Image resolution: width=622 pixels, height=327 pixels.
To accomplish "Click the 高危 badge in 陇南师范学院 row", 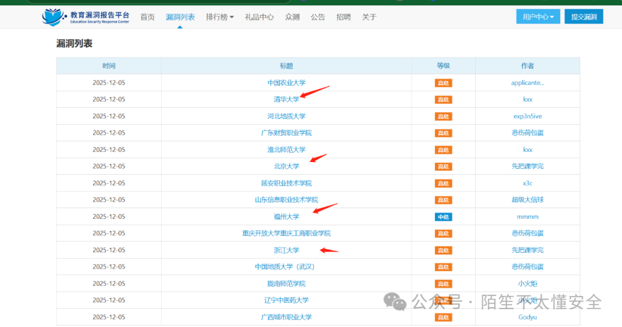I will 443,284.
